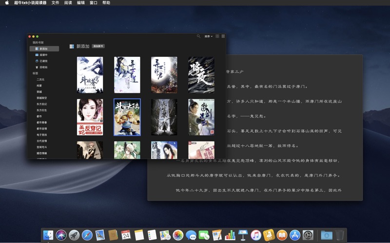
Task: Open the 阅读 menu
Action: click(x=68, y=3)
